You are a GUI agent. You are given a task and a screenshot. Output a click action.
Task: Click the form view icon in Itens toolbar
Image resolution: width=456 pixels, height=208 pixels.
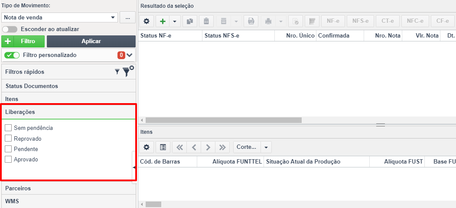click(x=163, y=147)
